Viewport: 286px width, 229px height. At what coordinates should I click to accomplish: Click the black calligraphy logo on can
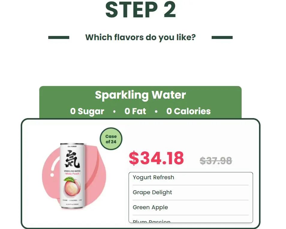pyautogui.click(x=72, y=159)
